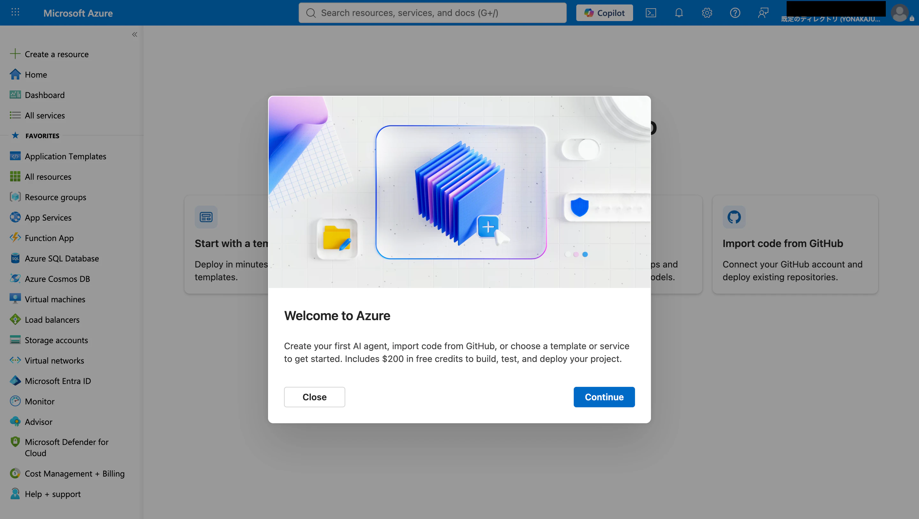Open the Application Templates icon
919x519 pixels.
(x=15, y=156)
